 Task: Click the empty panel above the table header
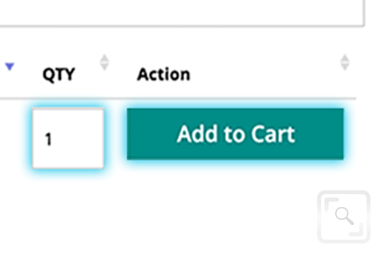(x=182, y=12)
